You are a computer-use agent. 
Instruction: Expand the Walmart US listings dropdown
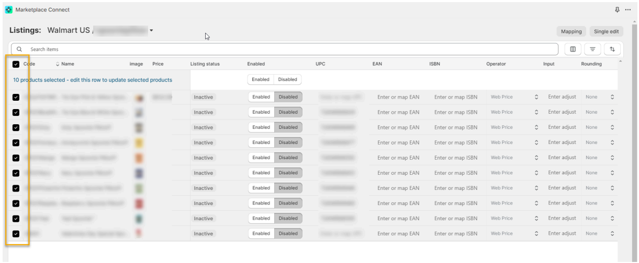[x=151, y=31]
